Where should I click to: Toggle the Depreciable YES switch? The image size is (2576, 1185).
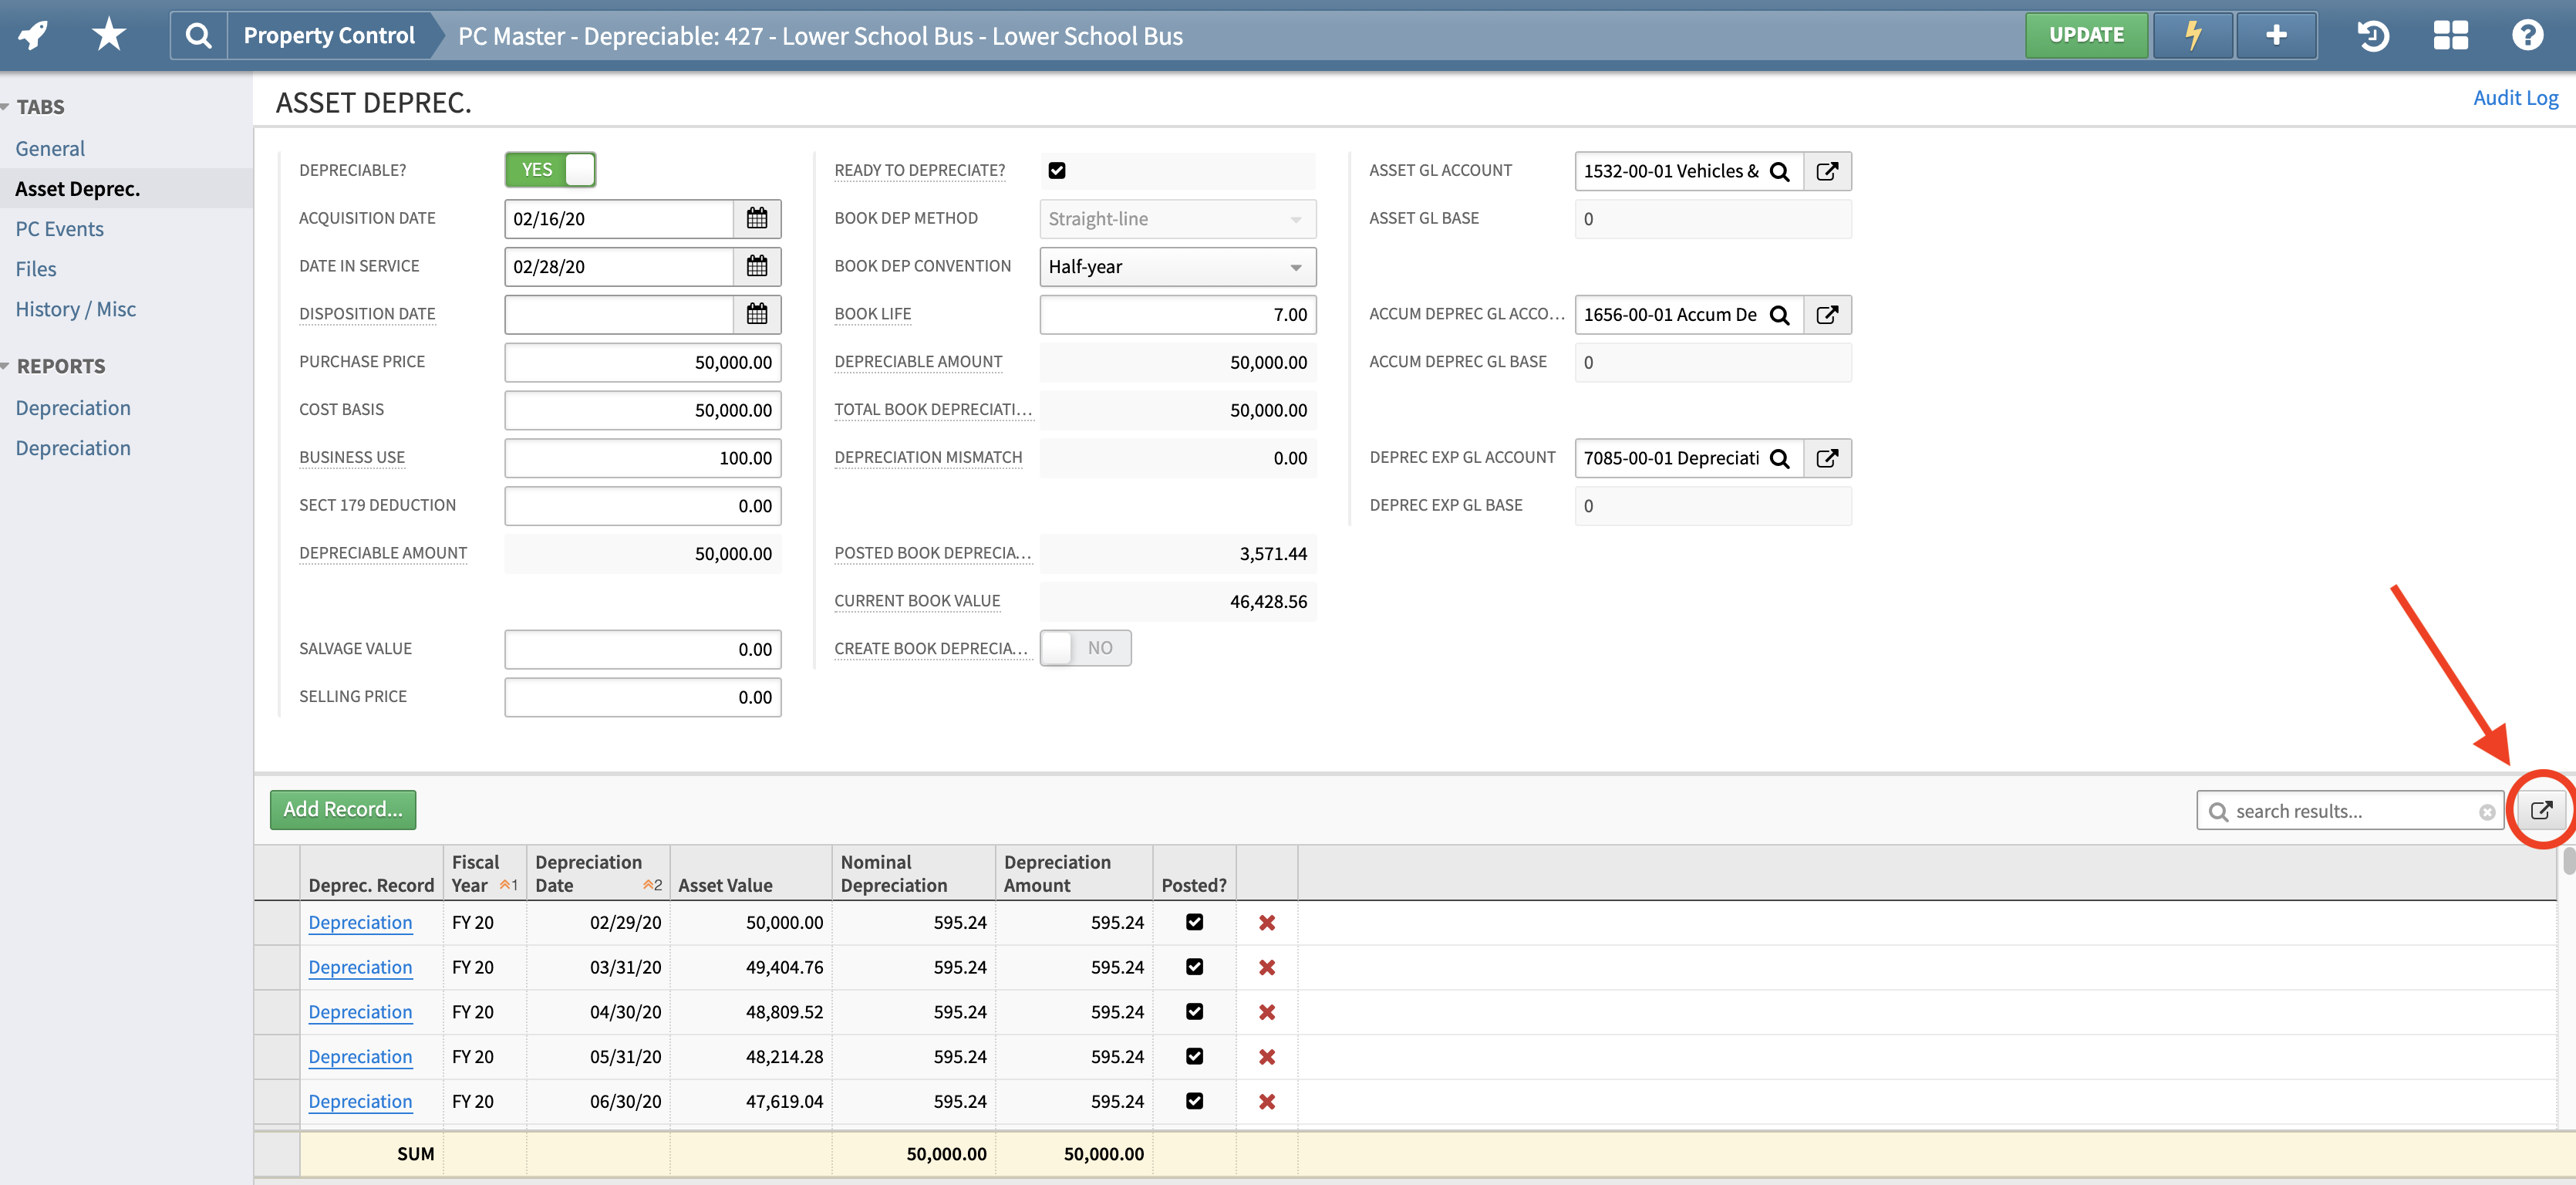pos(550,170)
